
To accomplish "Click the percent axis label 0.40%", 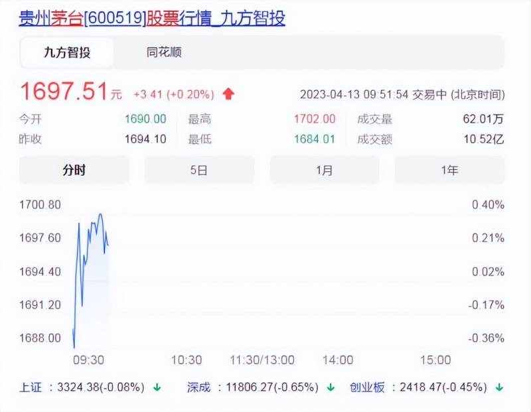I will point(488,205).
